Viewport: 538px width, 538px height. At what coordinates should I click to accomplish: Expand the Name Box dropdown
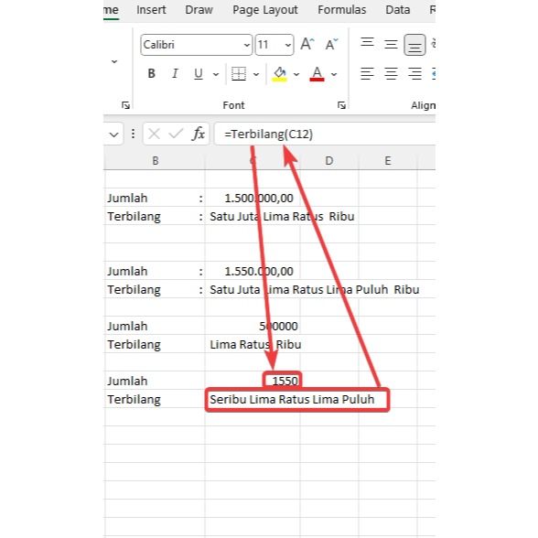pos(113,134)
